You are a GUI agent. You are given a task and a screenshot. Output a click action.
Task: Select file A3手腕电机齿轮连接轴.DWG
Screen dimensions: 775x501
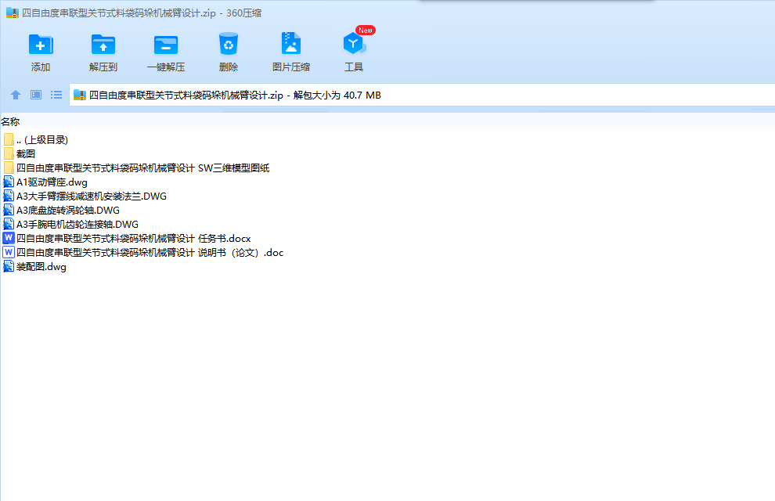[x=70, y=225]
